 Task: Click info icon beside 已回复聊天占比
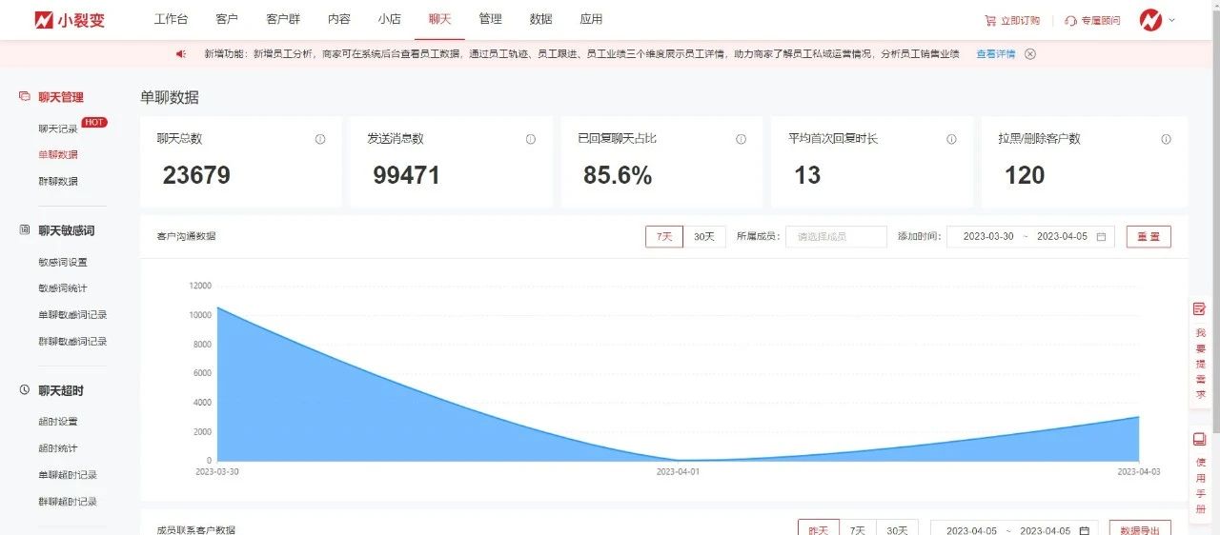[741, 139]
